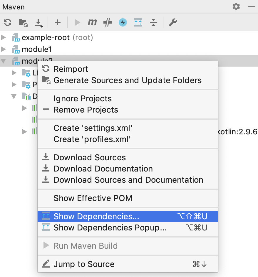Click Download Sources toolbar icon

click(x=38, y=23)
